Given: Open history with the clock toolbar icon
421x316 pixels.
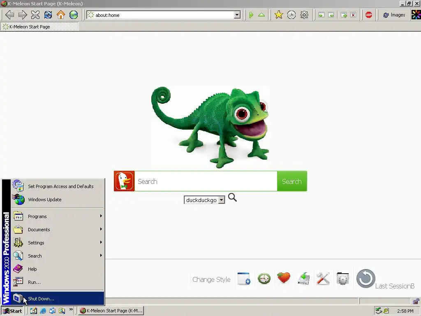Looking at the screenshot, I should pos(291,15).
